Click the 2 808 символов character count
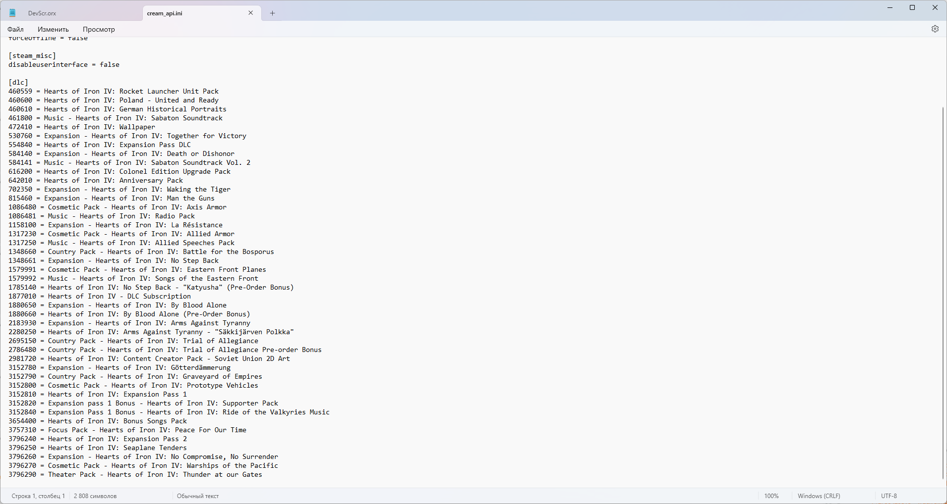Viewport: 947px width, 504px height. coord(95,496)
